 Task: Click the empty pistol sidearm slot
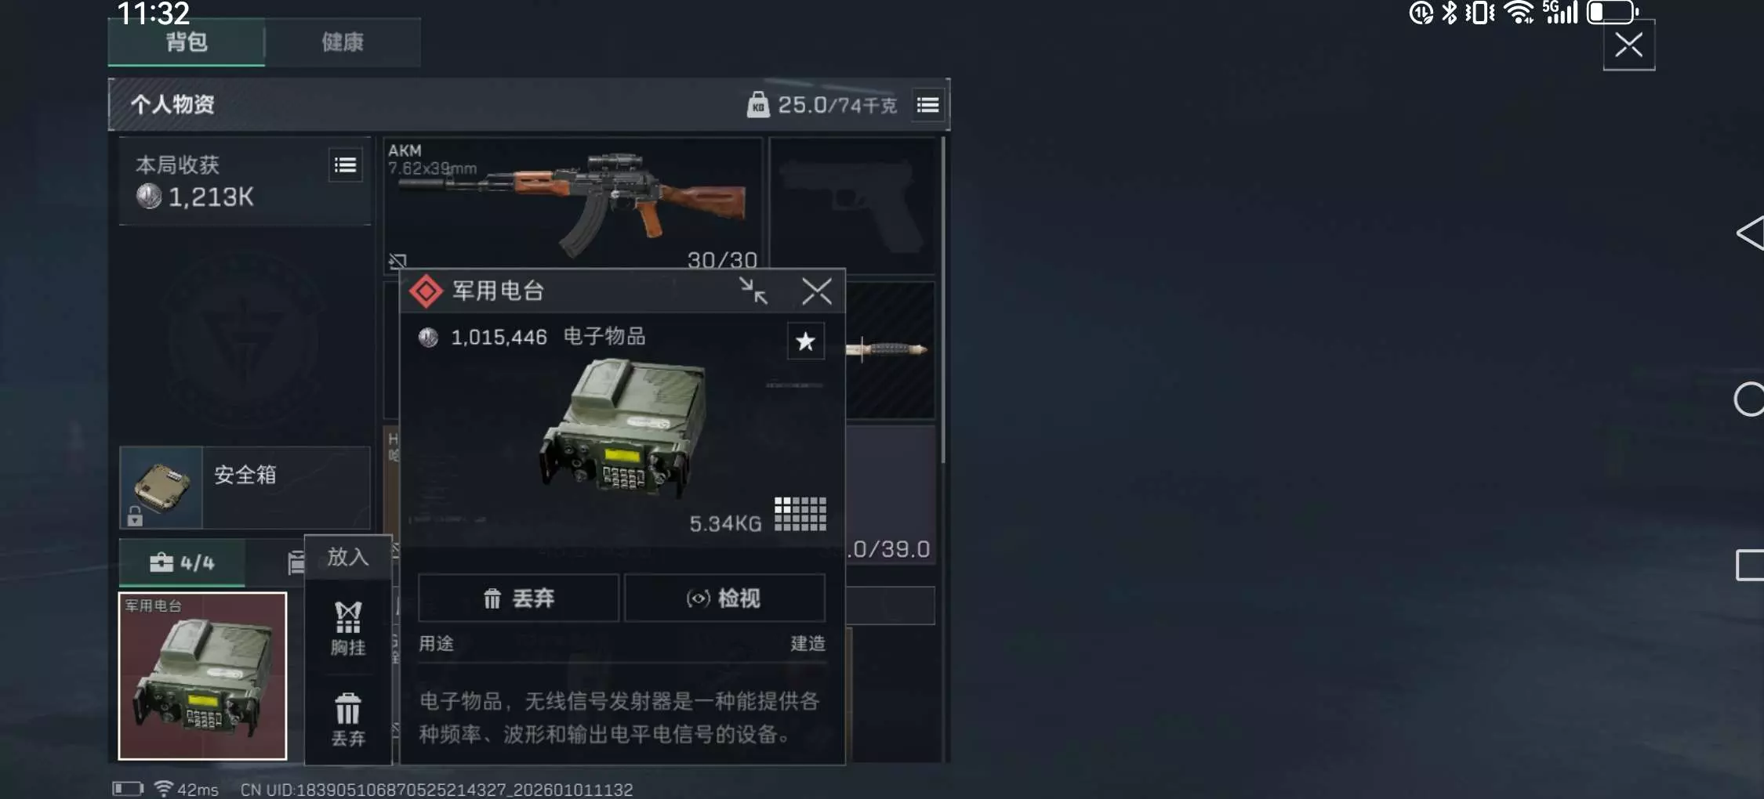pos(853,205)
